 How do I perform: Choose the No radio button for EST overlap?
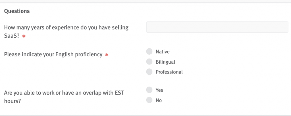tap(149, 100)
